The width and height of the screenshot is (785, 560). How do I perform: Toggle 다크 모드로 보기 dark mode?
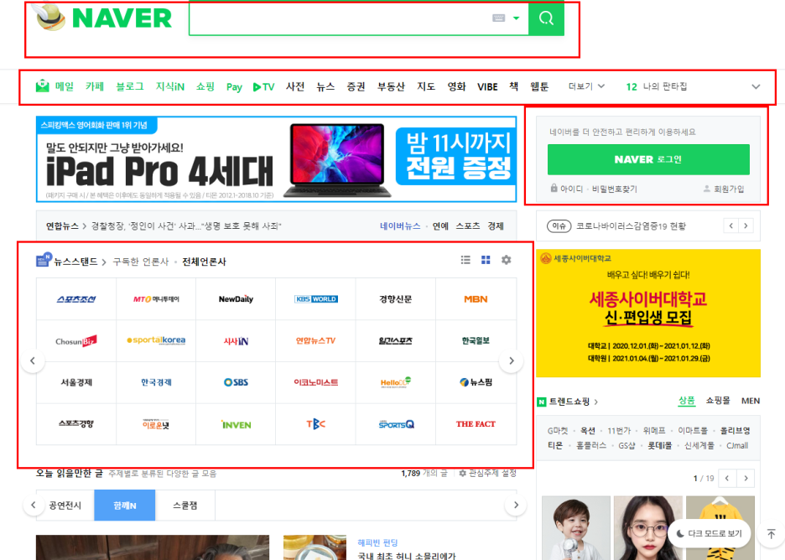(709, 533)
